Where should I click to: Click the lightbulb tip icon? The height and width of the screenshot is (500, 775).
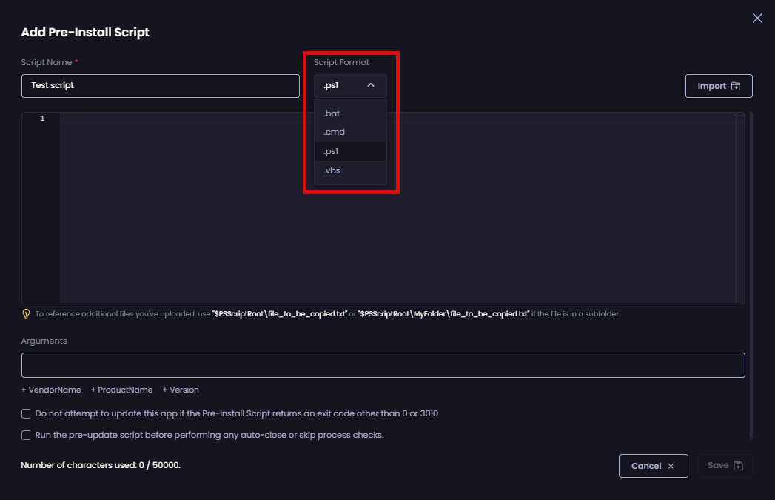(27, 313)
